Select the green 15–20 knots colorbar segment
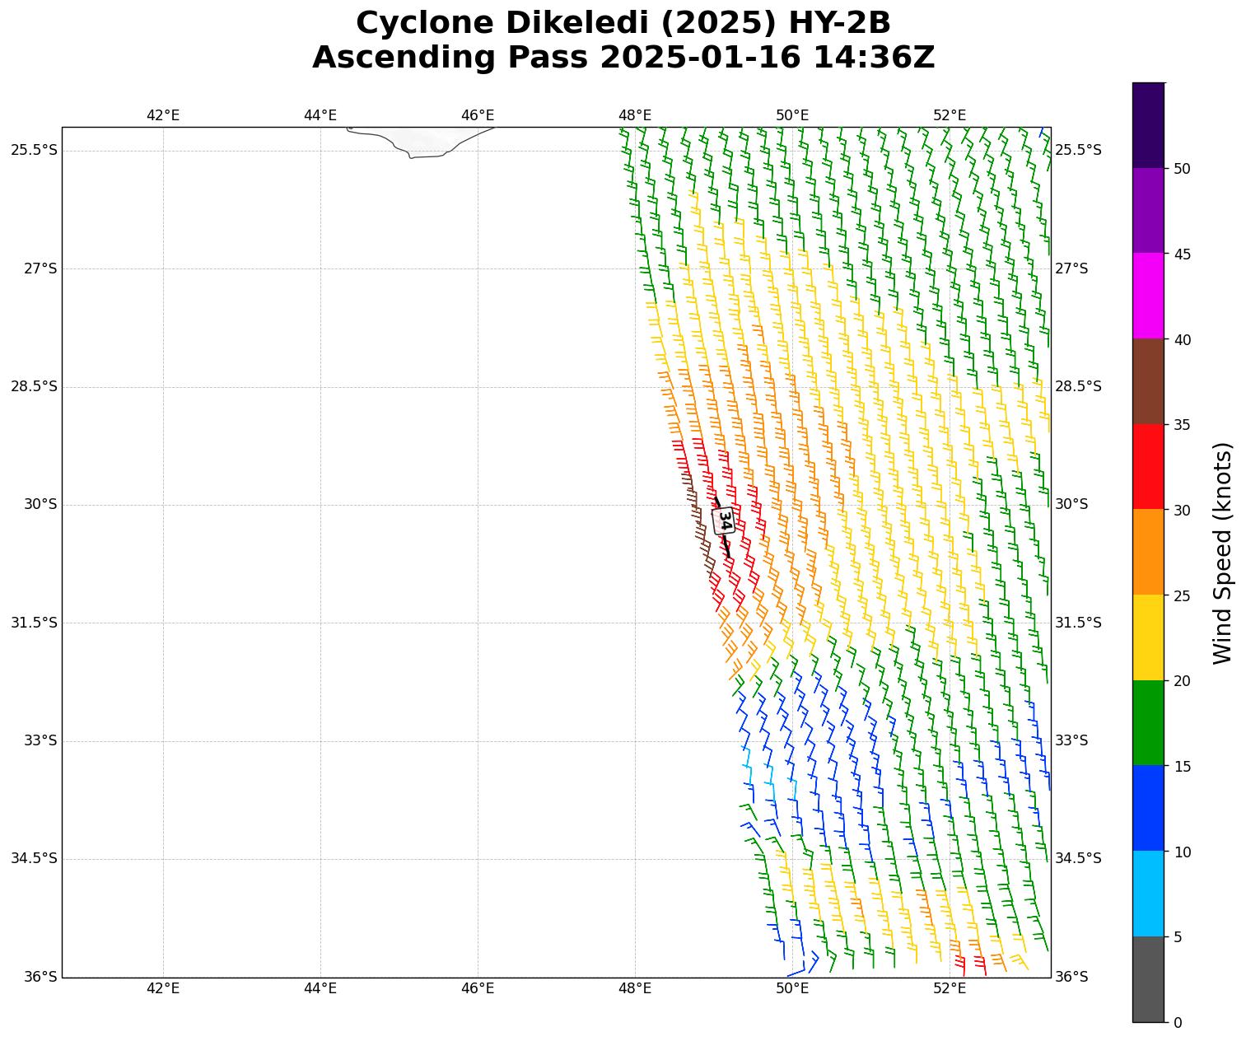This screenshot has width=1246, height=1041. pos(1148,722)
